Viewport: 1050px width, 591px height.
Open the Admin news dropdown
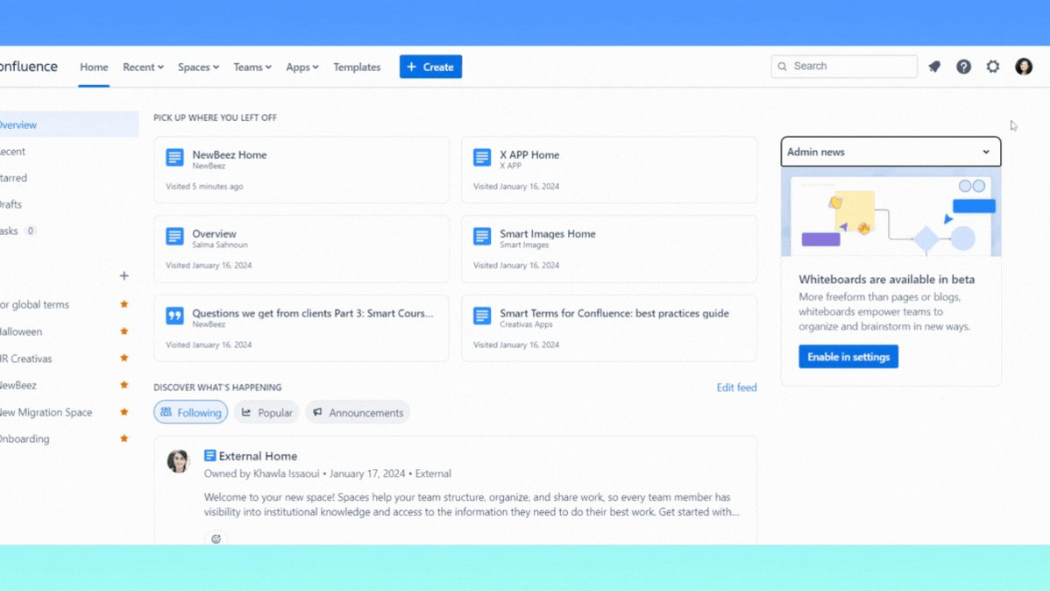[x=890, y=152]
